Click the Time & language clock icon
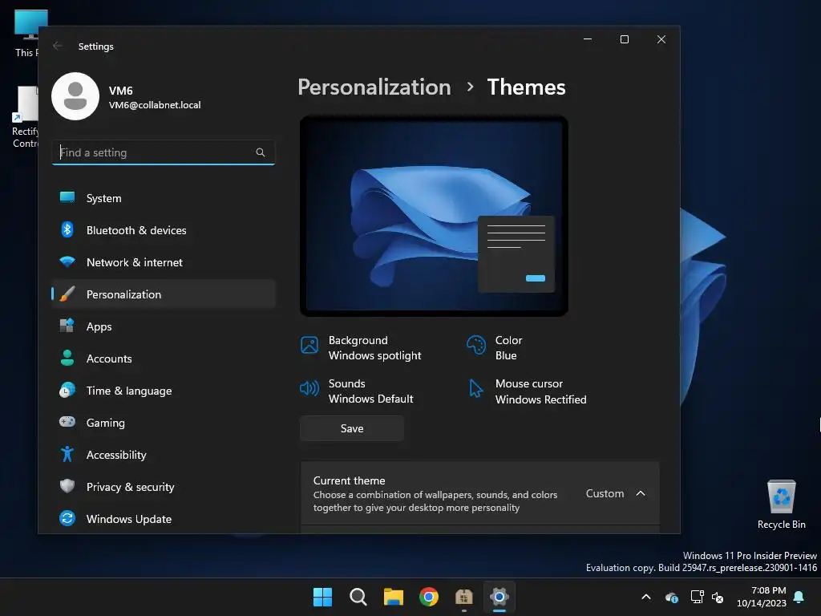821x616 pixels. (x=67, y=391)
